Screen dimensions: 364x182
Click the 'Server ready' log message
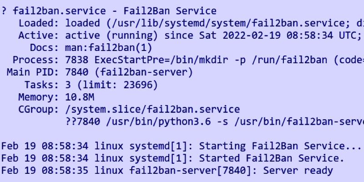click(298, 171)
